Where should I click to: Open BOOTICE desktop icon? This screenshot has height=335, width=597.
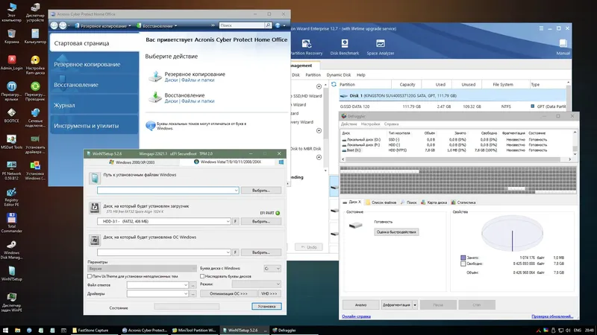(x=11, y=115)
